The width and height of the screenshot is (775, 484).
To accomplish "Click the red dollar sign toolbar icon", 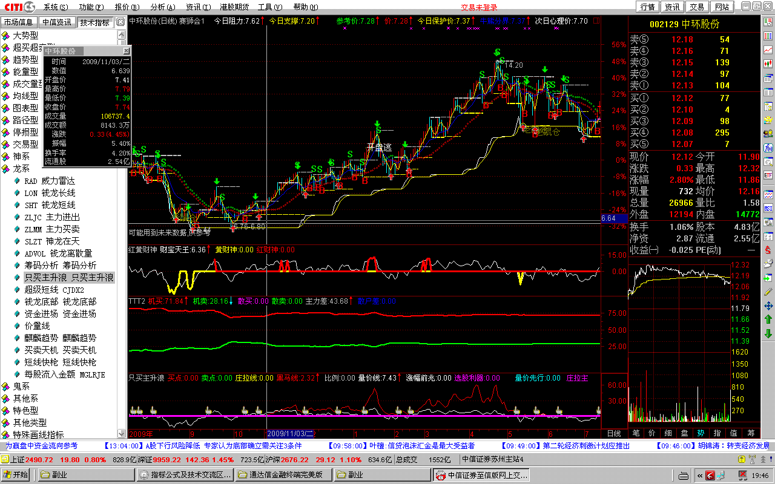I will tap(768, 249).
